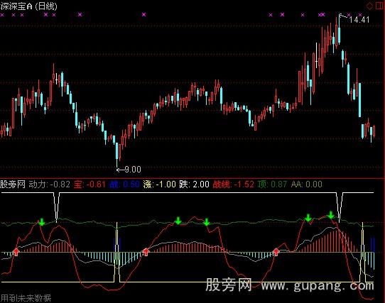Image resolution: width=385 pixels, height=303 pixels.
Task: Open the 股旁网 indicator name label
Action: (13, 184)
